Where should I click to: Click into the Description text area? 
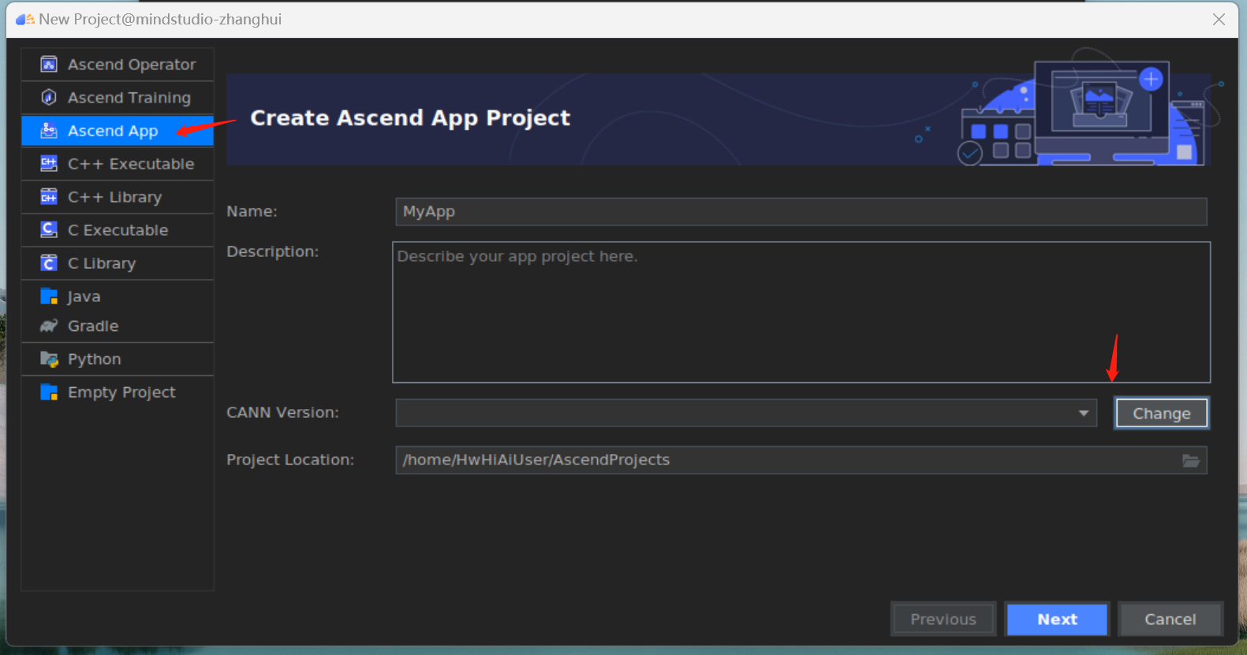pos(800,312)
